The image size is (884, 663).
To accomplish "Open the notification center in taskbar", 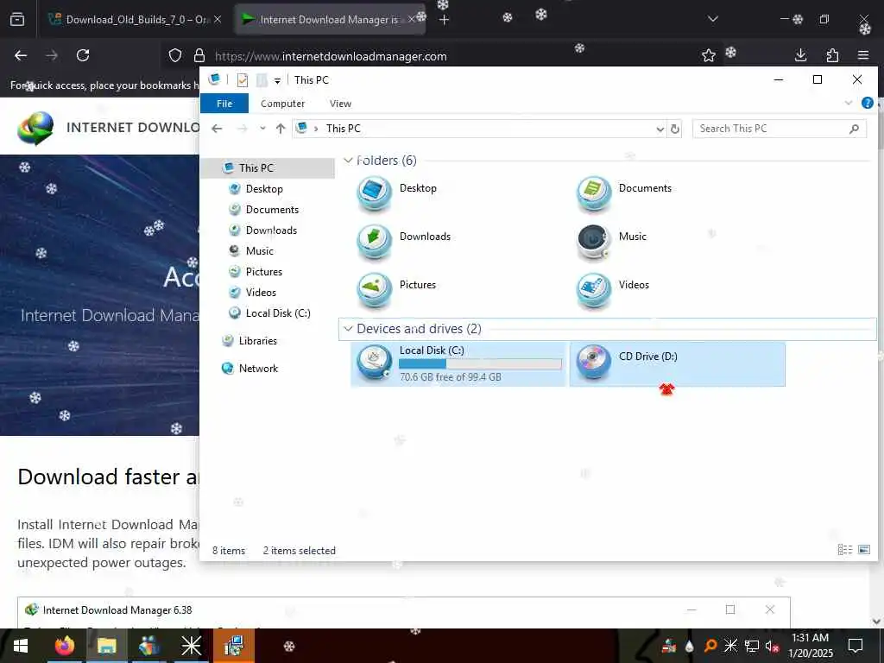I will 856,646.
